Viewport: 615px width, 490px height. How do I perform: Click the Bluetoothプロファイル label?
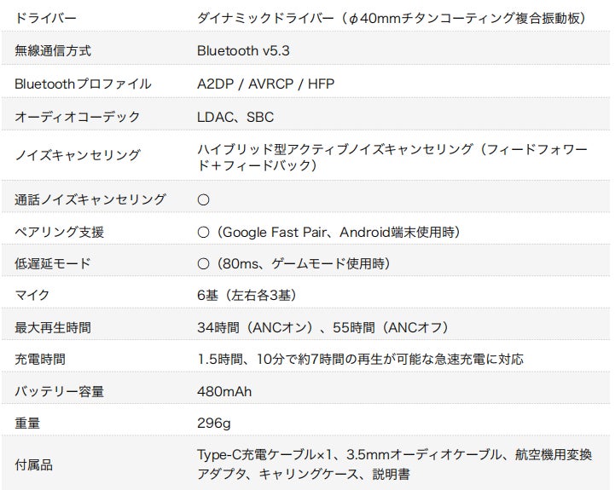coord(83,84)
